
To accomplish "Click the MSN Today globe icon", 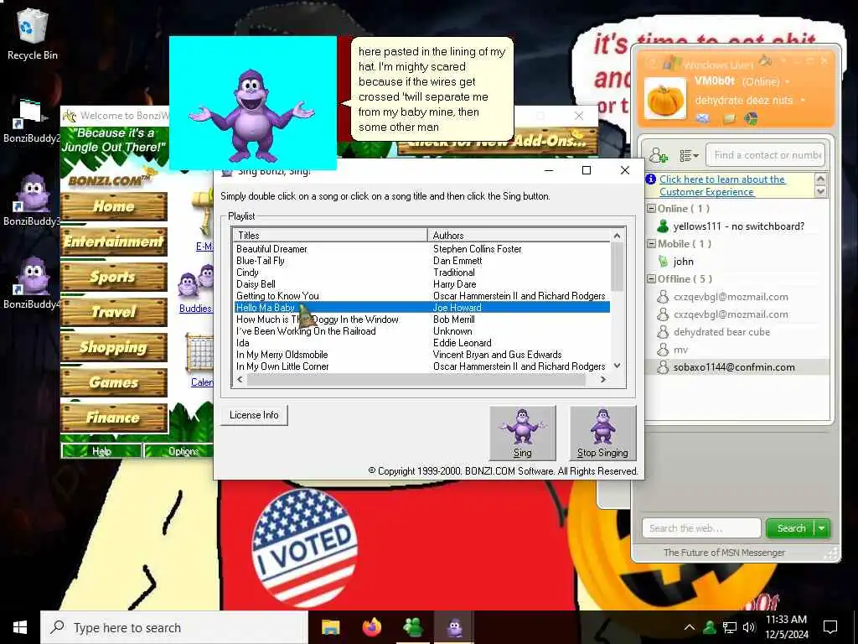I will 752,117.
